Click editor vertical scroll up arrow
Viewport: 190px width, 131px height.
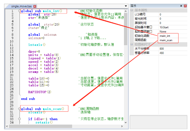(x=126, y=11)
